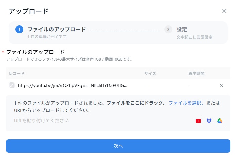The width and height of the screenshot is (236, 162).
Task: Close the アップロード dialog
Action: pos(224,11)
